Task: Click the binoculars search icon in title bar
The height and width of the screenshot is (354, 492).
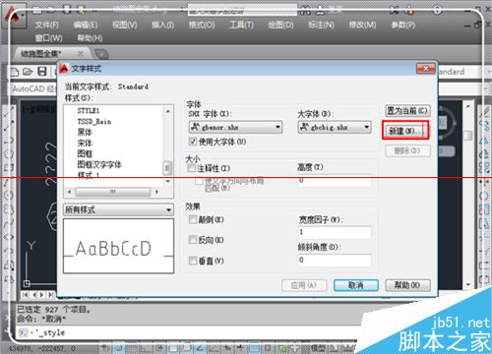Action: [305, 11]
